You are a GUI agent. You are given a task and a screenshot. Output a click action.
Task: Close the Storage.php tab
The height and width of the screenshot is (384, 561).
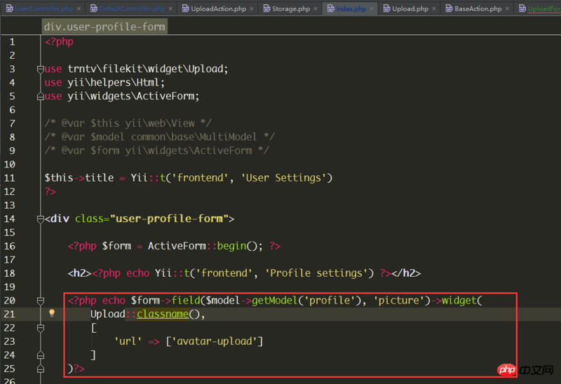click(x=317, y=8)
